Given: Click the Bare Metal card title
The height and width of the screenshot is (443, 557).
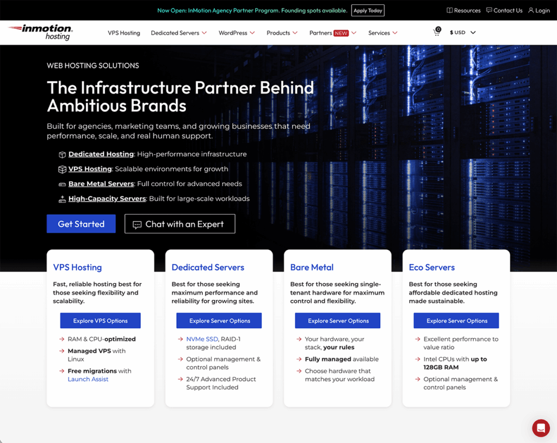Looking at the screenshot, I should coord(312,267).
